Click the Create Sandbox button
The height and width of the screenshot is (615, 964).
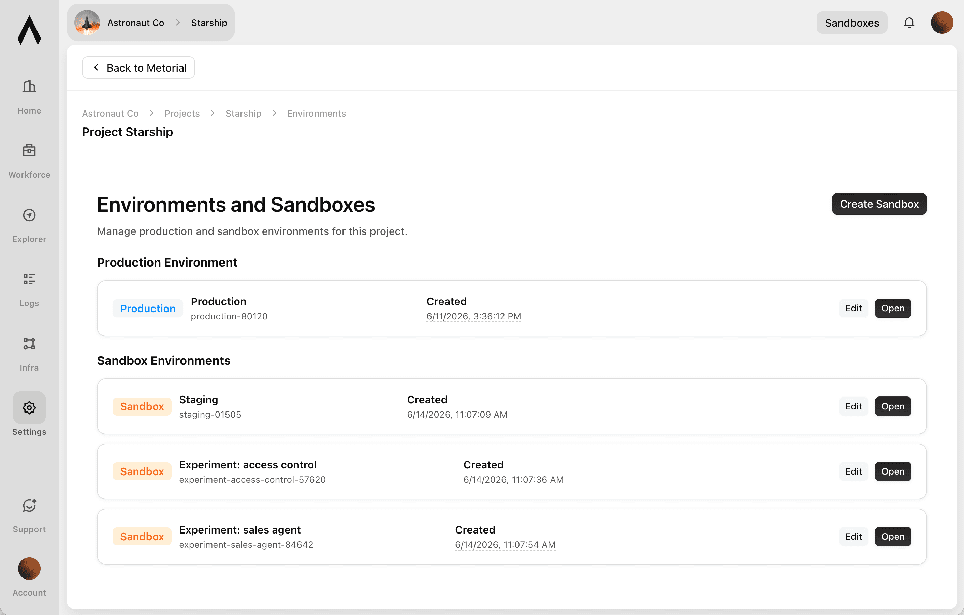pos(879,204)
